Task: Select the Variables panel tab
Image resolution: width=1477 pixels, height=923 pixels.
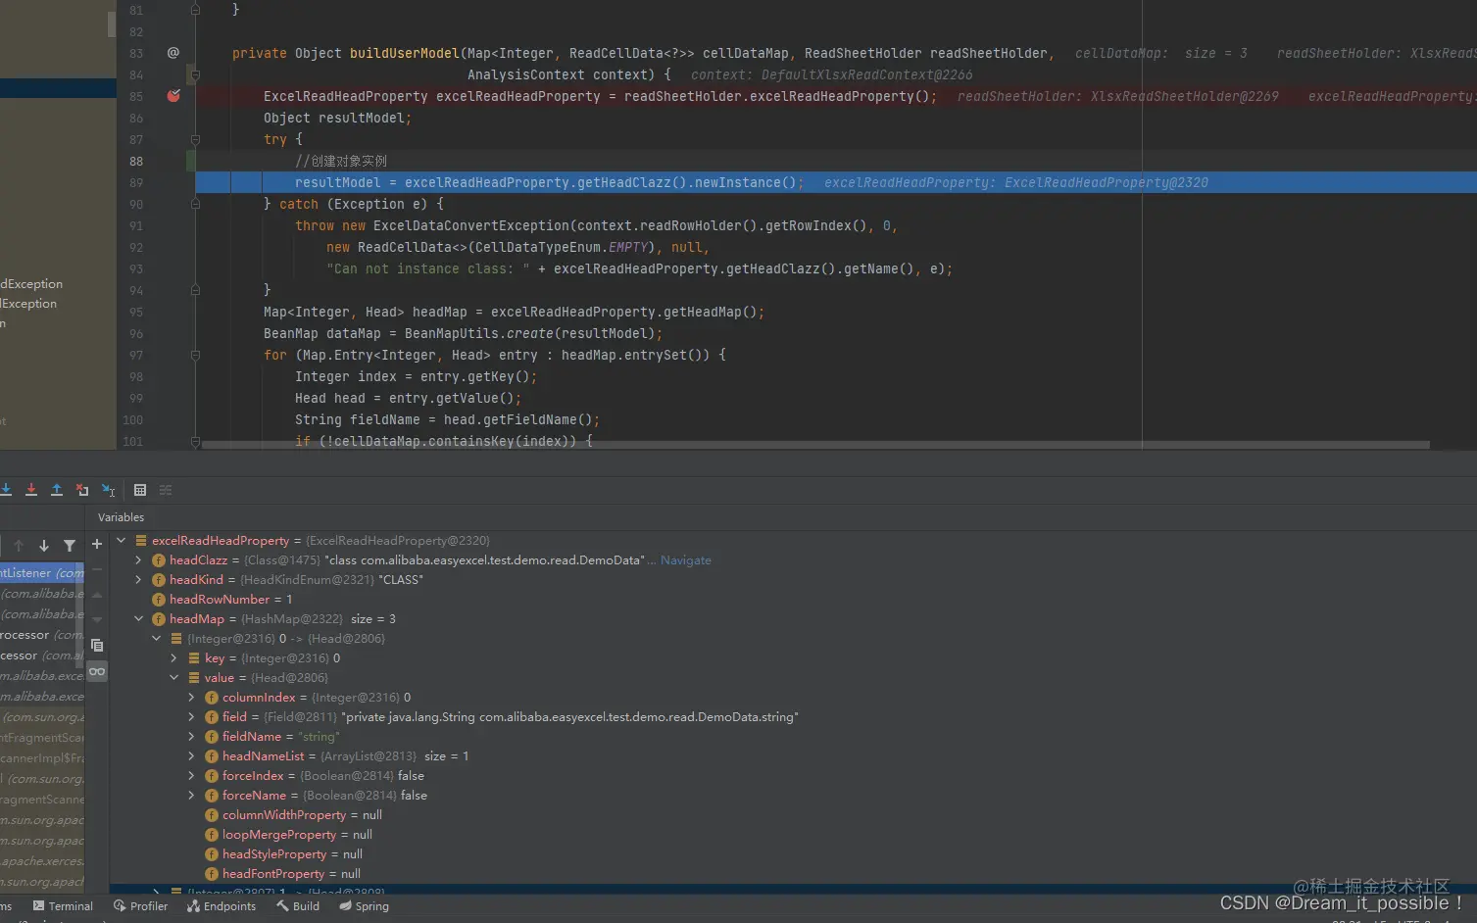Action: pyautogui.click(x=121, y=517)
